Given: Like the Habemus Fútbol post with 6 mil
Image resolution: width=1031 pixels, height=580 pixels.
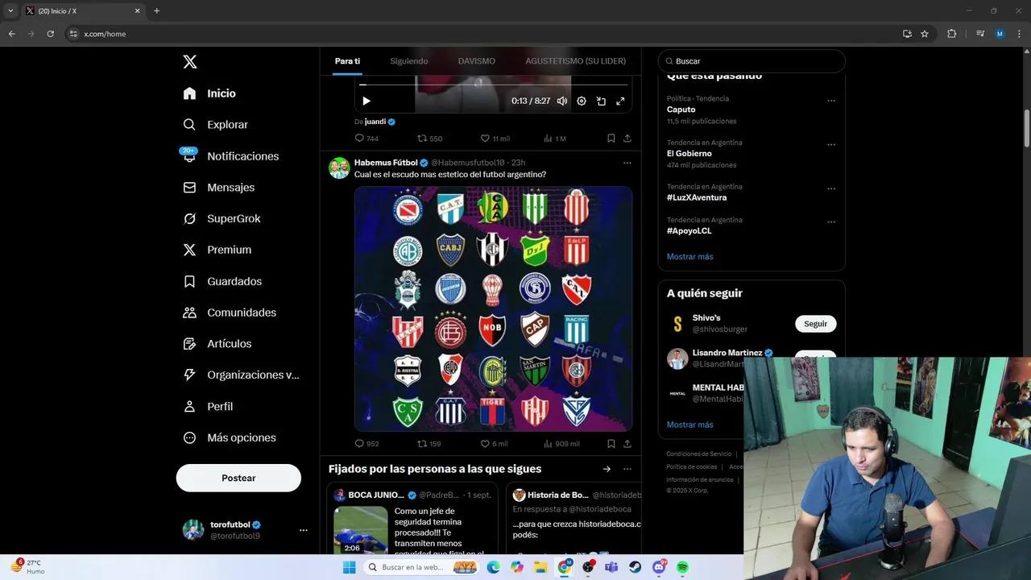Looking at the screenshot, I should [x=494, y=444].
